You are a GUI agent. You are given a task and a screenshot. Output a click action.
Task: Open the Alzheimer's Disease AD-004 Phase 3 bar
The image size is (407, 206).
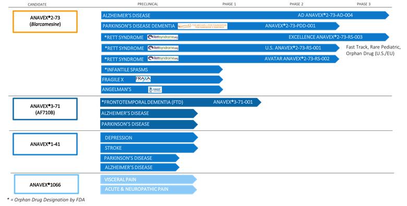[x=245, y=15]
